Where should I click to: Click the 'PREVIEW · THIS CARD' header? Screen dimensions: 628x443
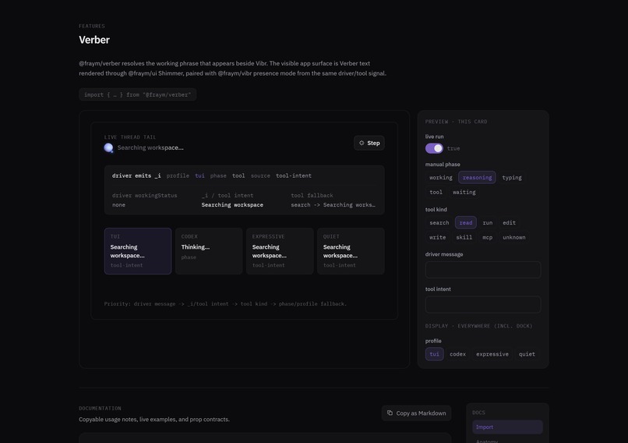point(456,122)
